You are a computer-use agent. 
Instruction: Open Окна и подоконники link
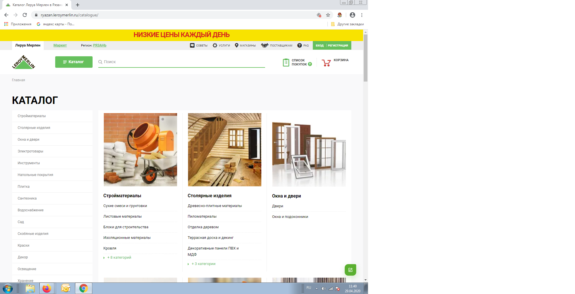(290, 217)
